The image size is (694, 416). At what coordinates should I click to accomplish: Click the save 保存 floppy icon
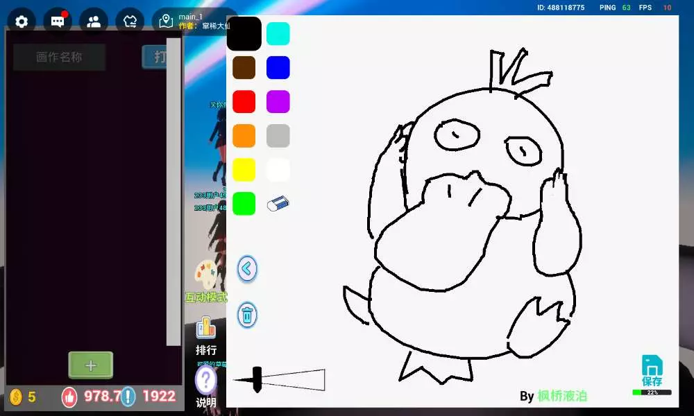click(x=652, y=370)
